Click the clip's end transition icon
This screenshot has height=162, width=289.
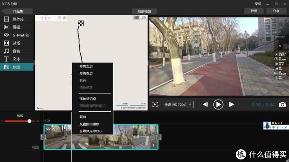159,137
